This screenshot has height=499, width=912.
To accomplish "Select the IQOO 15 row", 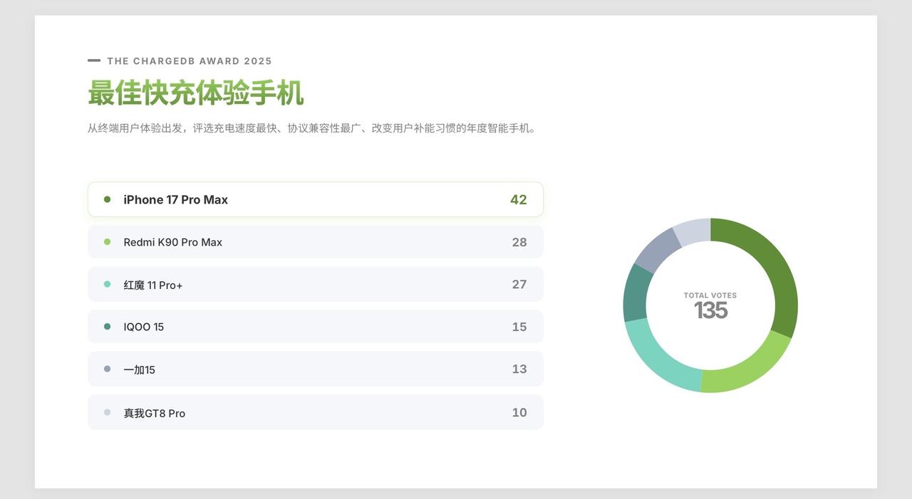I will pyautogui.click(x=316, y=327).
